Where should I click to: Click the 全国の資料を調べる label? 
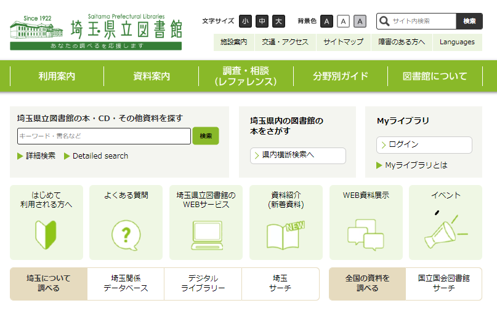[368, 283]
